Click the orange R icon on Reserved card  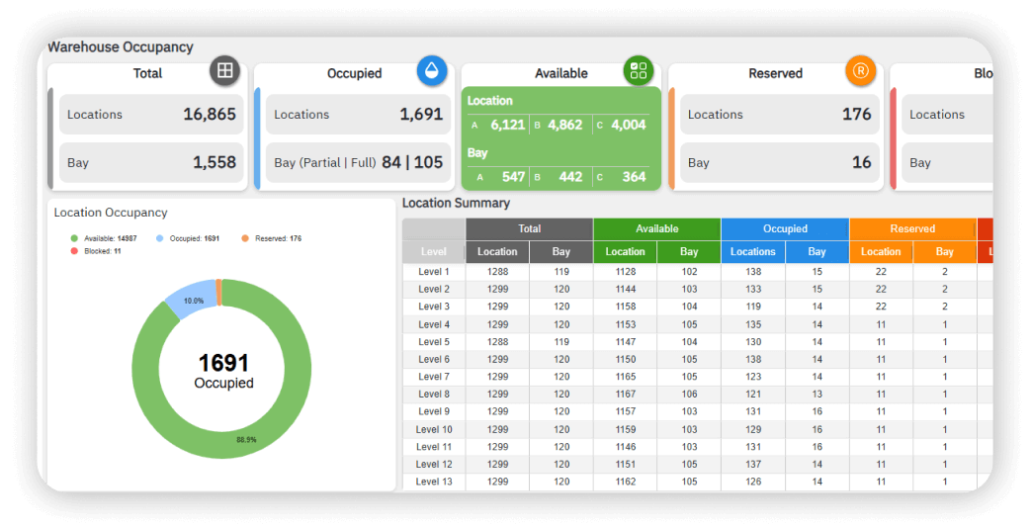pyautogui.click(x=861, y=70)
